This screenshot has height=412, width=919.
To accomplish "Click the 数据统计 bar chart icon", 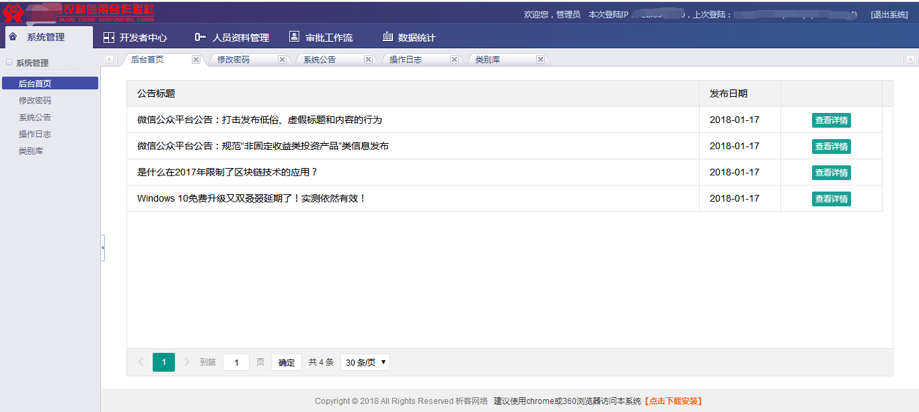I will coord(388,37).
